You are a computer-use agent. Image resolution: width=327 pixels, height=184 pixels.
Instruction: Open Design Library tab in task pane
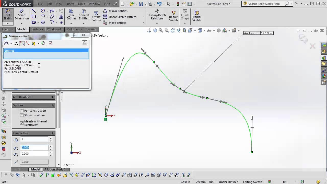tap(324, 57)
